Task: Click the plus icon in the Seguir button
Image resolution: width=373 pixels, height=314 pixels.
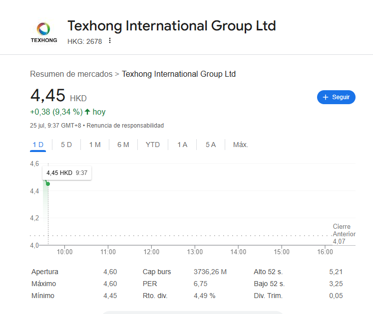Action: pyautogui.click(x=326, y=97)
